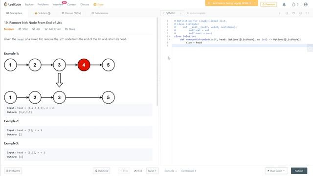The height and width of the screenshot is (176, 313).
Task: Open Contest in the top navigation
Action: [x=72, y=4]
